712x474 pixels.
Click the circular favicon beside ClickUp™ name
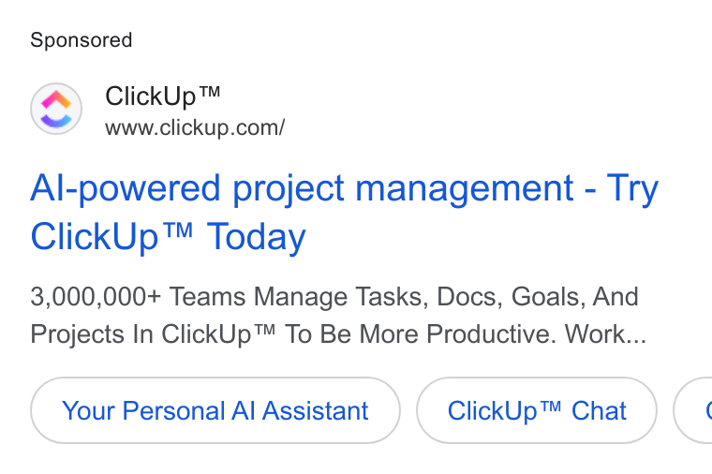pyautogui.click(x=56, y=109)
